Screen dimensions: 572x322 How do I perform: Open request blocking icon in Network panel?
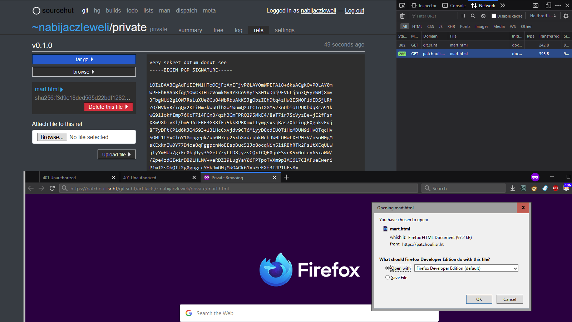tap(483, 16)
